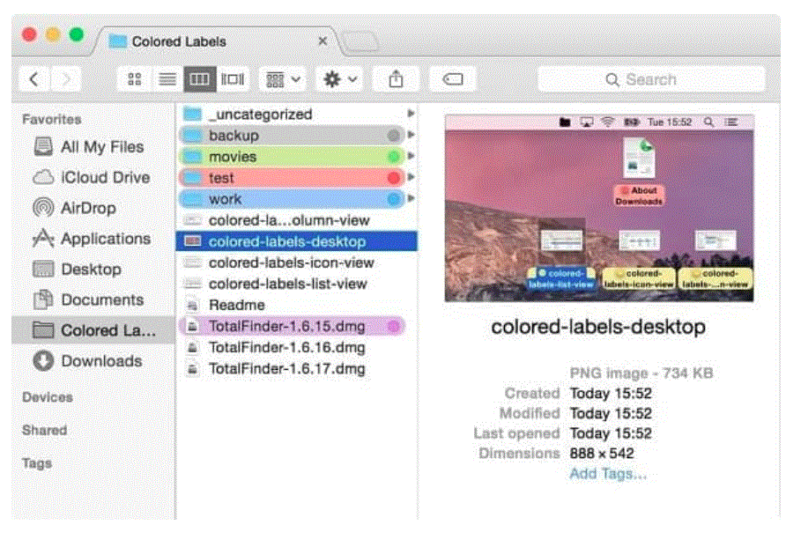Open the item arrangement dropdown
Viewport: 786px width, 547px height.
click(283, 79)
